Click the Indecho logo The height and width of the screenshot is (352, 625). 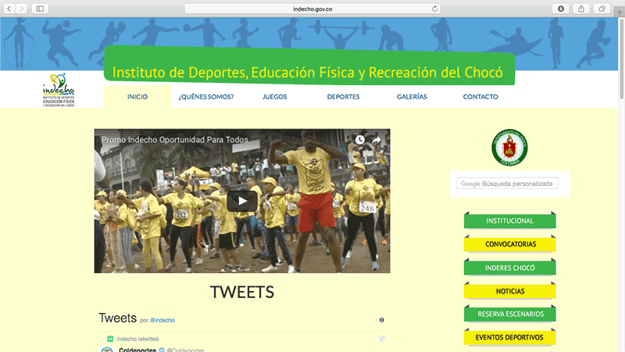click(59, 90)
